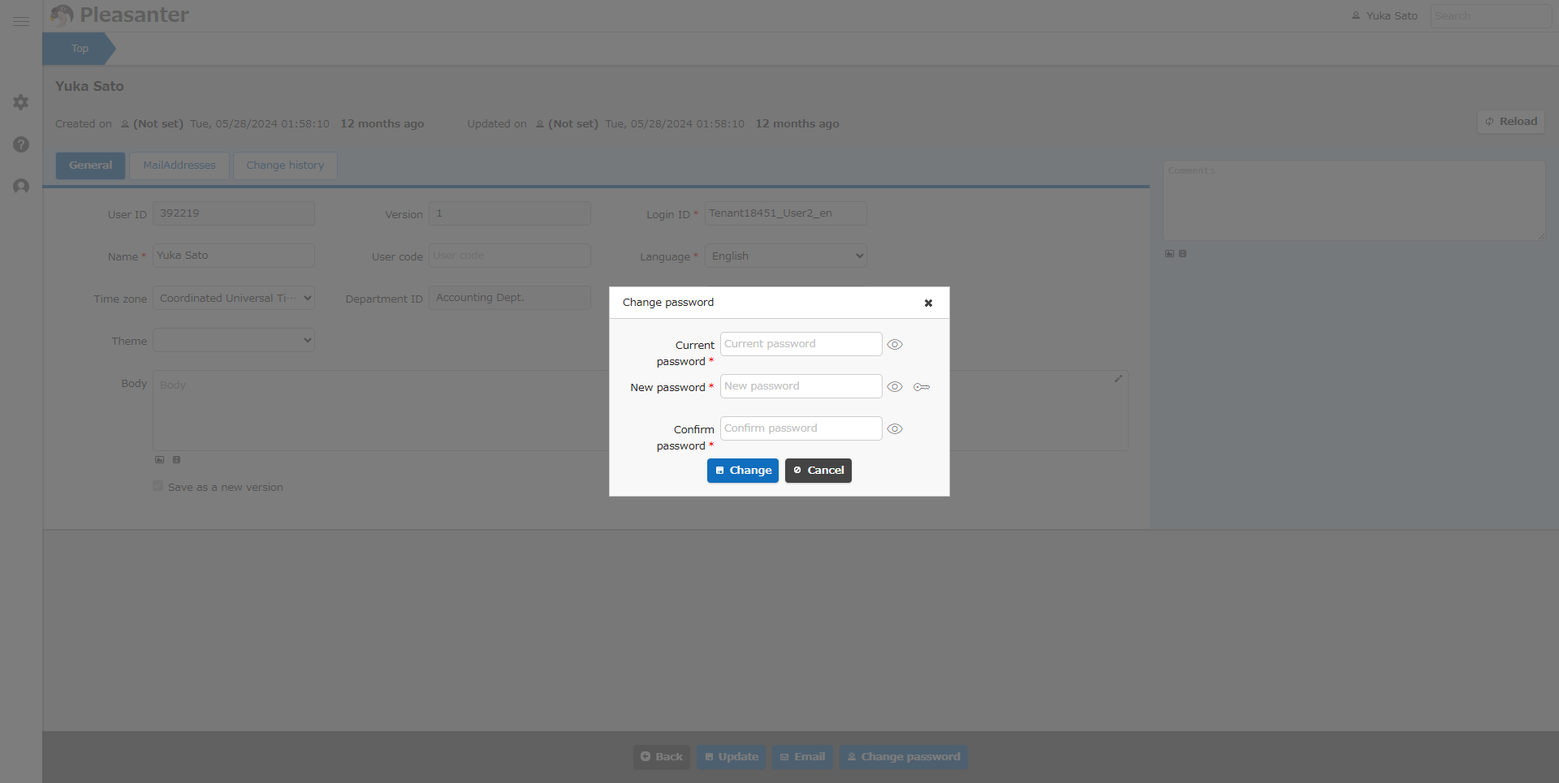Image resolution: width=1559 pixels, height=783 pixels.
Task: Click second small icon below Comments box
Action: (x=1182, y=253)
